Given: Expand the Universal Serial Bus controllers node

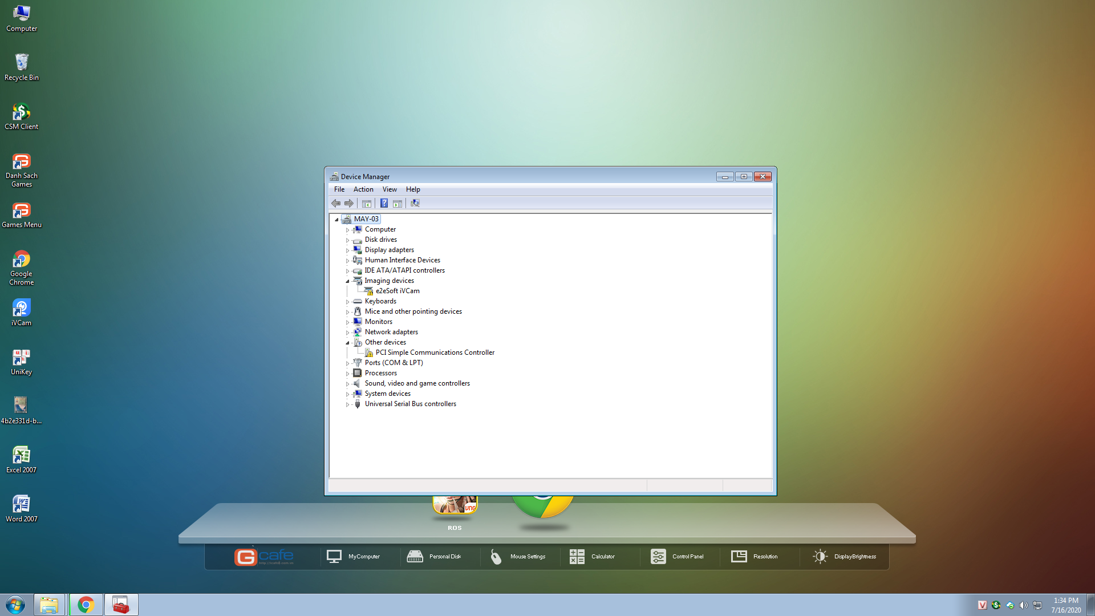Looking at the screenshot, I should click(x=347, y=404).
